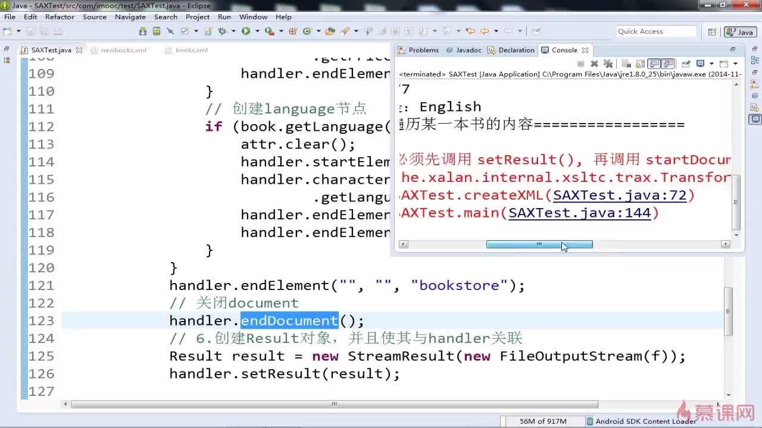Screen dimensions: 762x428
Task: Open the File menu
Action: coord(10,17)
